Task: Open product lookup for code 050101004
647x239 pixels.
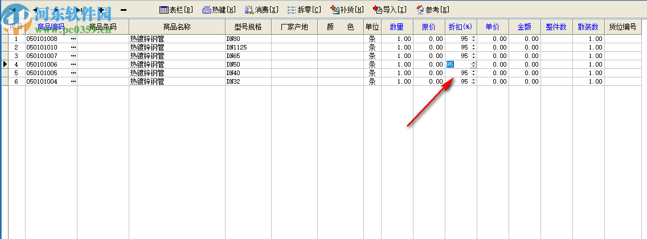Action: pos(73,81)
